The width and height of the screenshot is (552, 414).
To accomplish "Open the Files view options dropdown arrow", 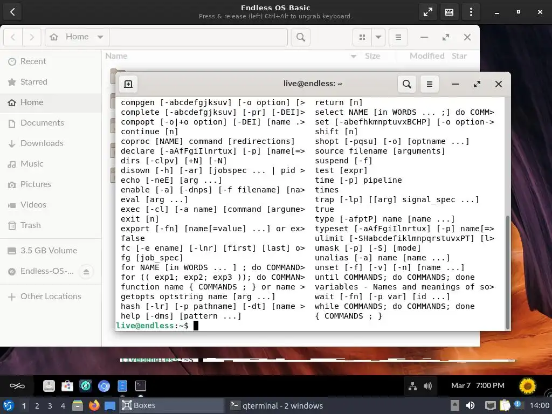I will click(378, 37).
